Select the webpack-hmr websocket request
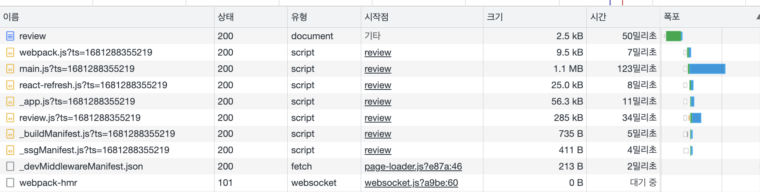 48,183
